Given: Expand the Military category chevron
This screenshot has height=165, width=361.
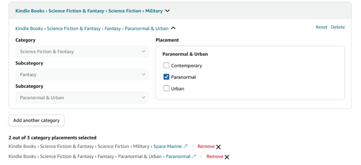Looking at the screenshot, I should (167, 11).
